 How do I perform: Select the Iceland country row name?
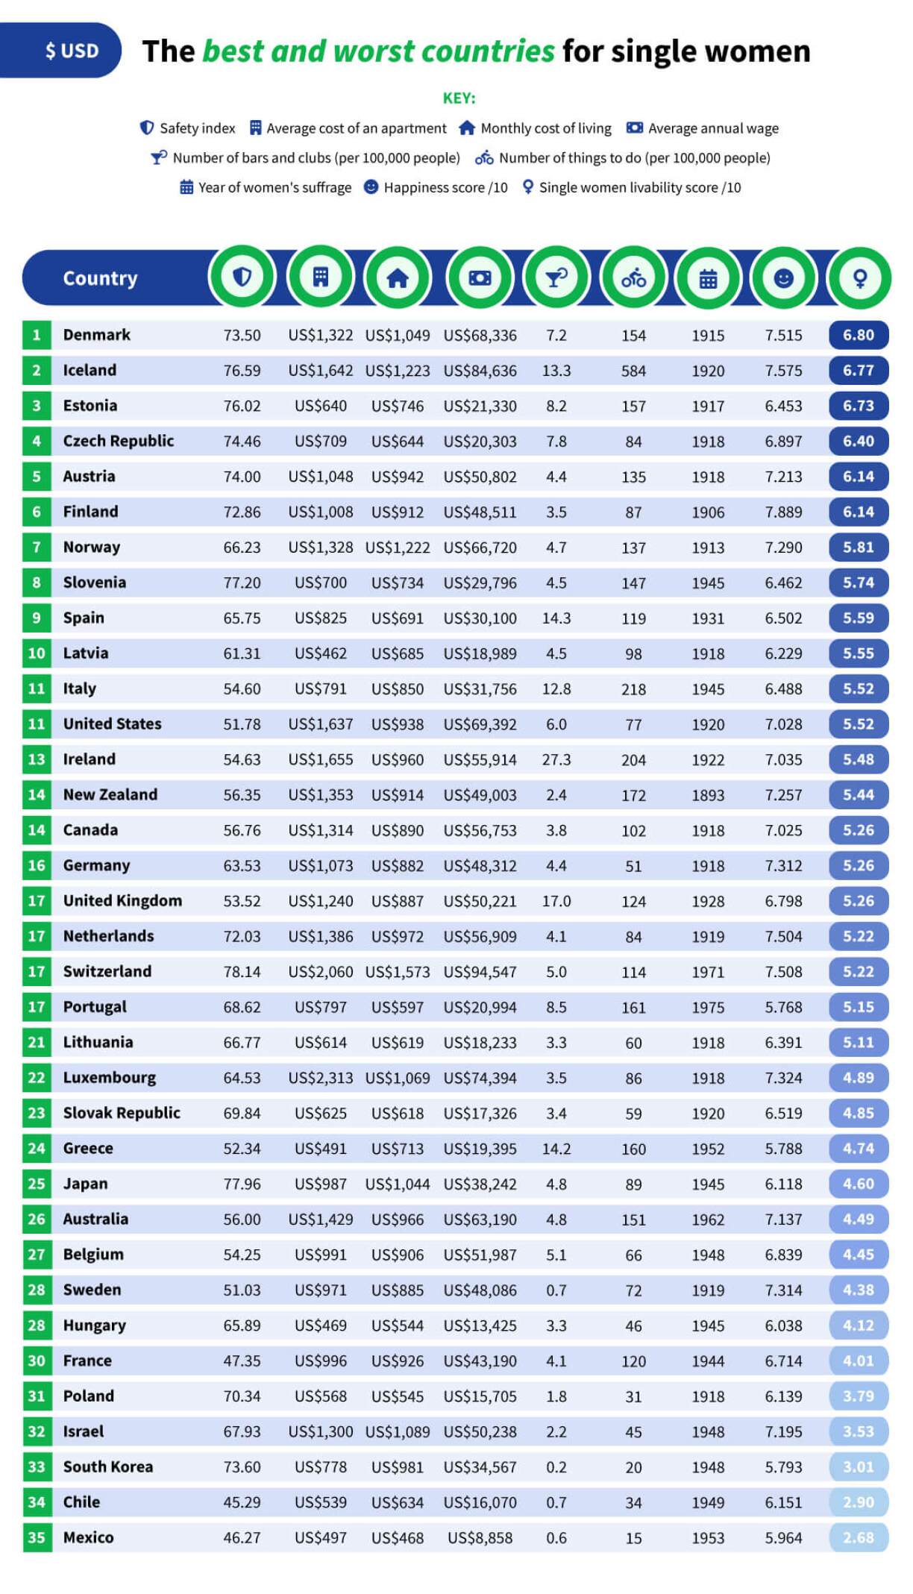pyautogui.click(x=90, y=370)
